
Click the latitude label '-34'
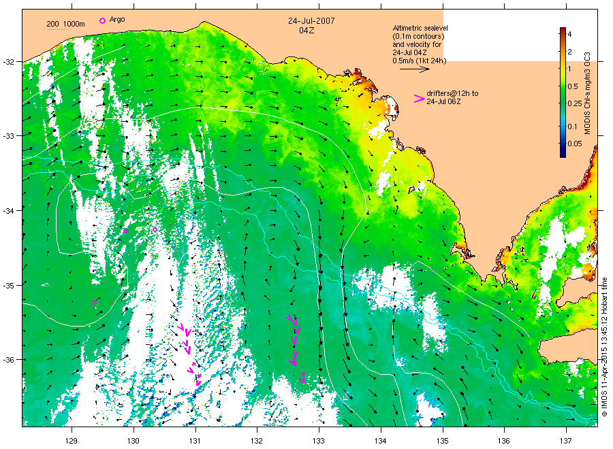[x=8, y=211]
